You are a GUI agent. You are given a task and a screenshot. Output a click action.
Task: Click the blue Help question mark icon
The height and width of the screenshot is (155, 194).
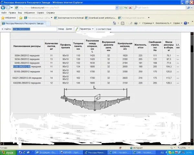(x=186, y=23)
